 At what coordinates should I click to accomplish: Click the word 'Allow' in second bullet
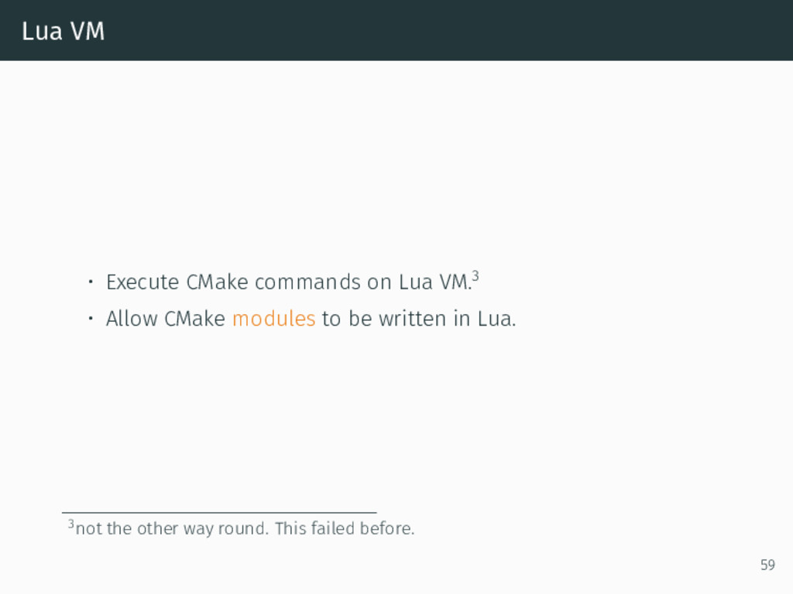click(132, 319)
